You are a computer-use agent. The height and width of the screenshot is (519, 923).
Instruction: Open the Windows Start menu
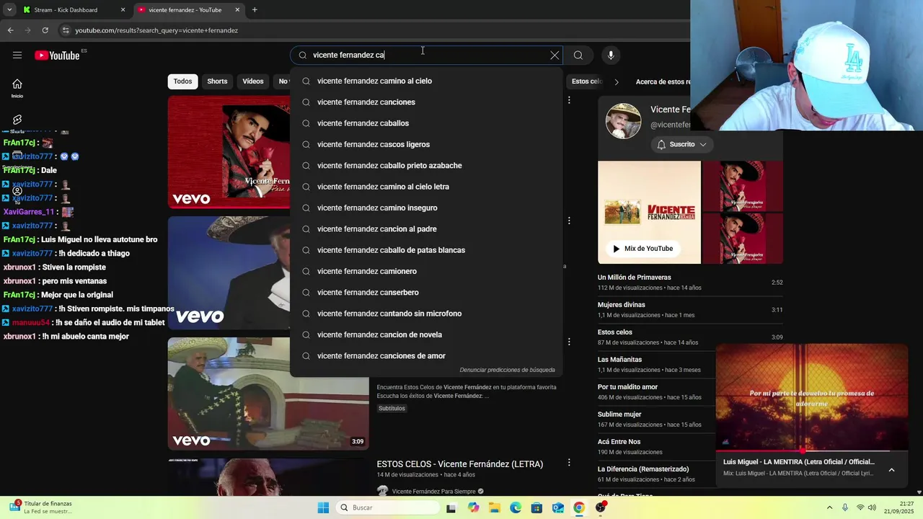click(x=323, y=507)
